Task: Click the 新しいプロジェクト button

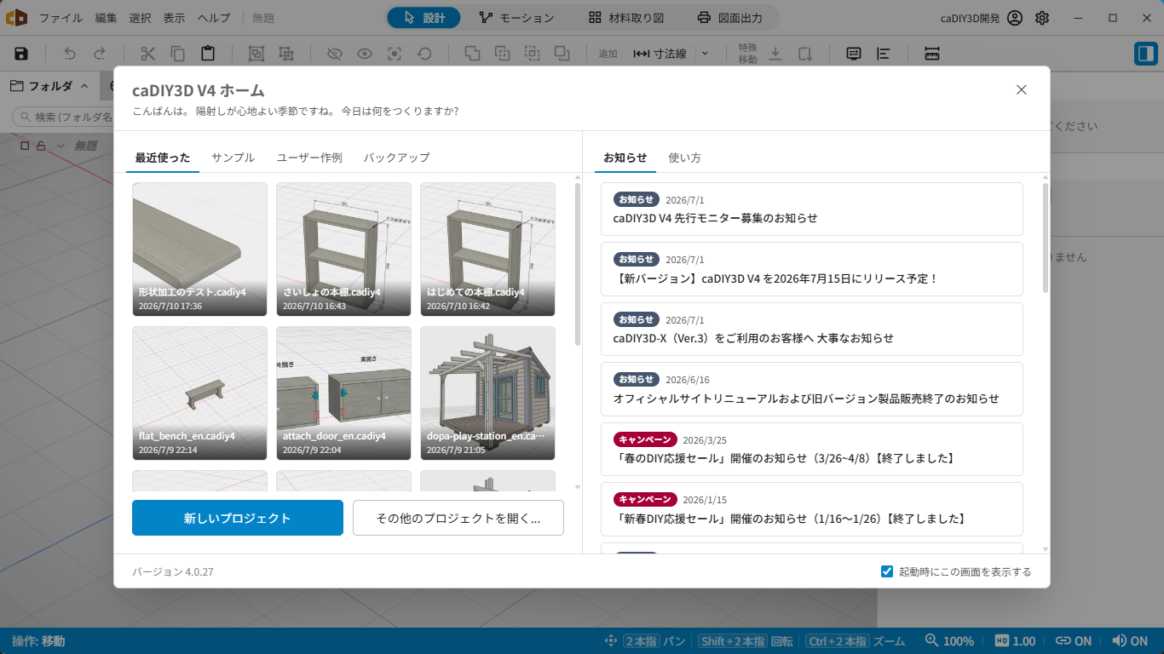Action: tap(238, 518)
